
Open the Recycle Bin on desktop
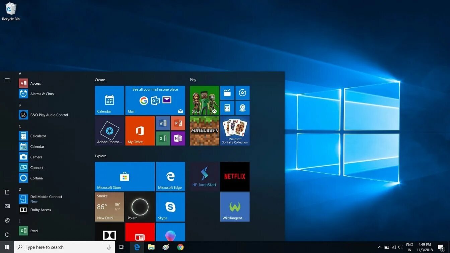coord(11,12)
